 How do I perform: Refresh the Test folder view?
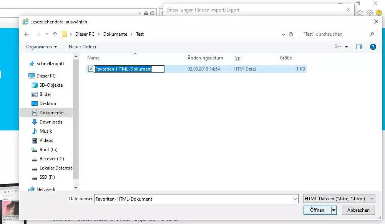291,34
